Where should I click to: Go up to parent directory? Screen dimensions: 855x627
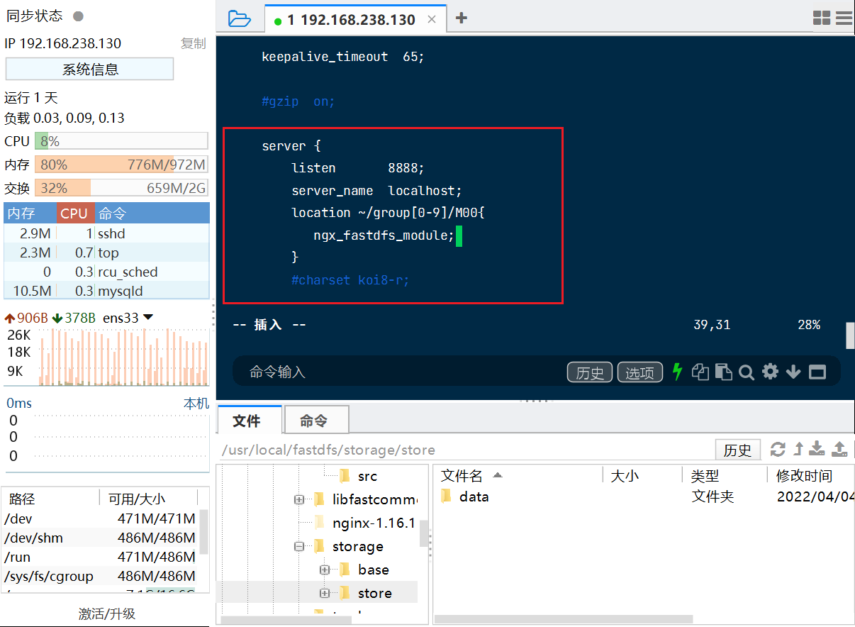pos(798,449)
